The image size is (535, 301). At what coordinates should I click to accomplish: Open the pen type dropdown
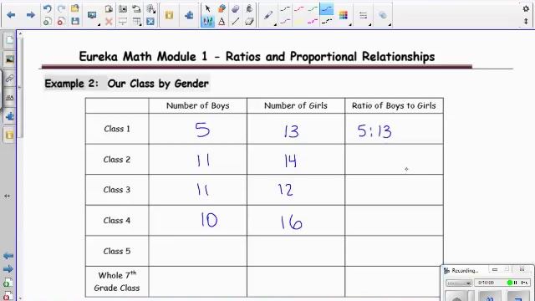pos(268,15)
